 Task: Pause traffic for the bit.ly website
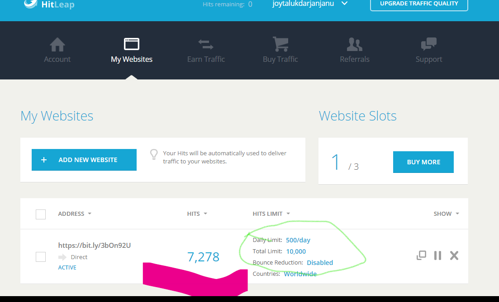click(437, 255)
